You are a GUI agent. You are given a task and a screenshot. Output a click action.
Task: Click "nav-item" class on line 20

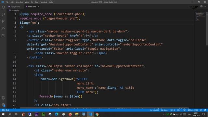(x=61, y=105)
